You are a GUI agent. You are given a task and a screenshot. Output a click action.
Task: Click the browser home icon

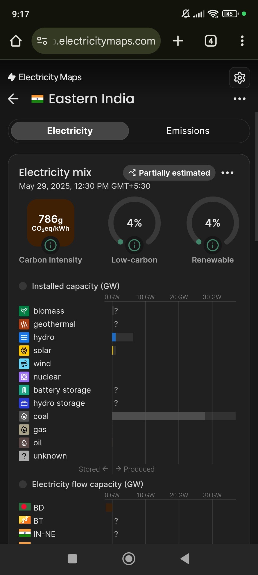coord(16,41)
